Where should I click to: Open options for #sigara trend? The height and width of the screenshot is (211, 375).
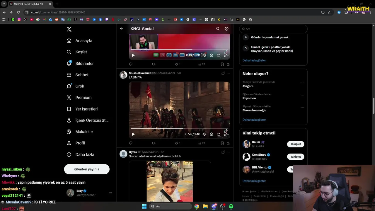tap(302, 83)
